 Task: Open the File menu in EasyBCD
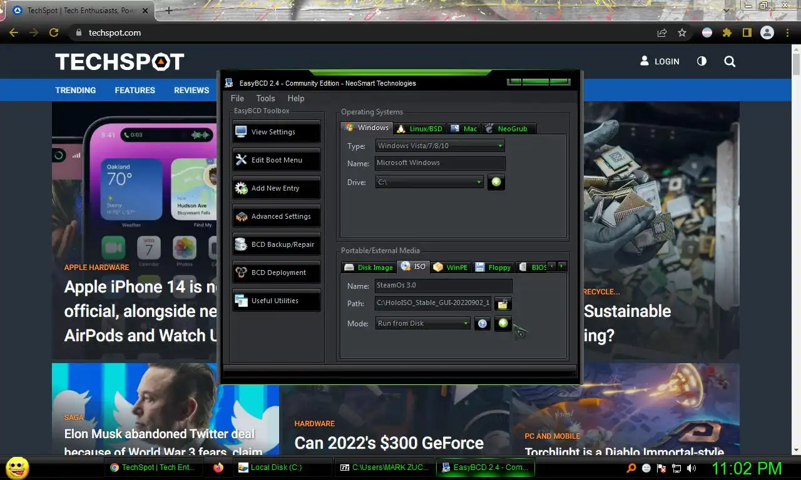(x=237, y=98)
